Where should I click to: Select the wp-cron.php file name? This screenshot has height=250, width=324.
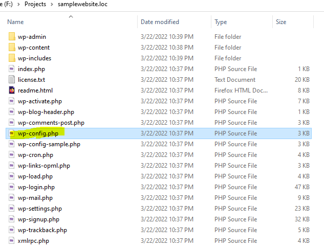35,155
